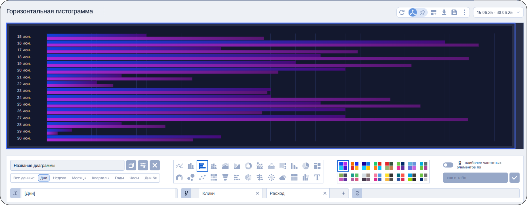This screenshot has width=527, height=205.
Task: Select the pie chart type icon
Action: click(306, 166)
